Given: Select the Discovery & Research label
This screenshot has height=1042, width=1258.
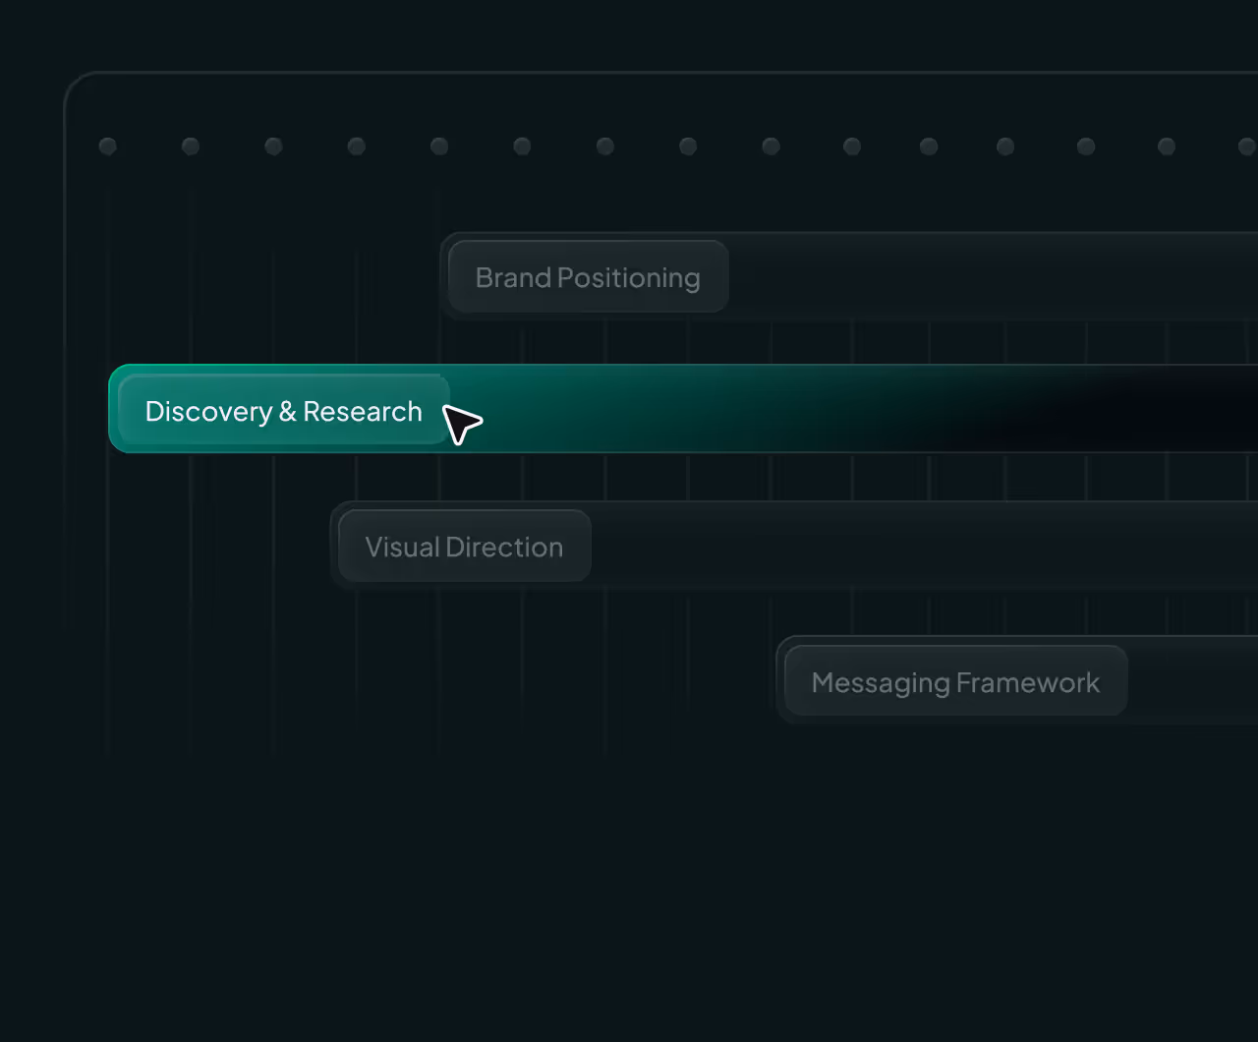Looking at the screenshot, I should pyautogui.click(x=283, y=410).
